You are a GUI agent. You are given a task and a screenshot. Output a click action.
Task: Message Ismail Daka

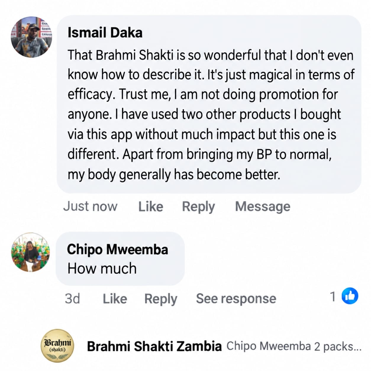[263, 207]
